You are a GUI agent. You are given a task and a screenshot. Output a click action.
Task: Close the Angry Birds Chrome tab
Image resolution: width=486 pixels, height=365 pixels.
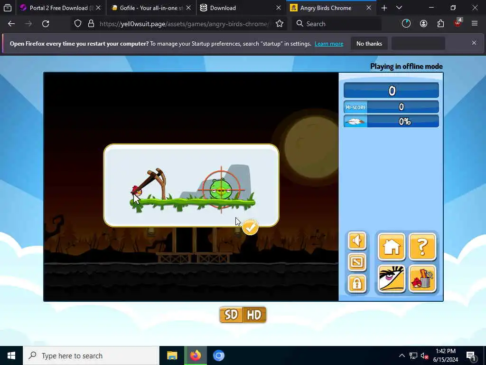[x=369, y=8]
